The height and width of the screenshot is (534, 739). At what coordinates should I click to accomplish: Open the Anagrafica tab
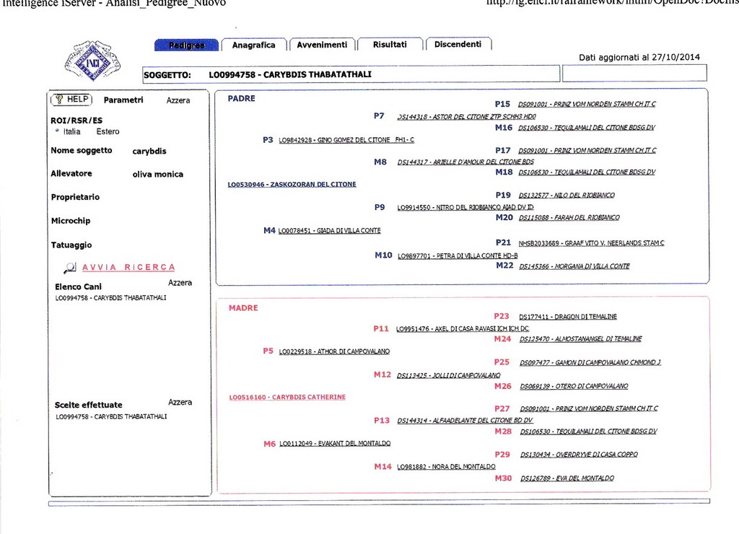[x=253, y=45]
